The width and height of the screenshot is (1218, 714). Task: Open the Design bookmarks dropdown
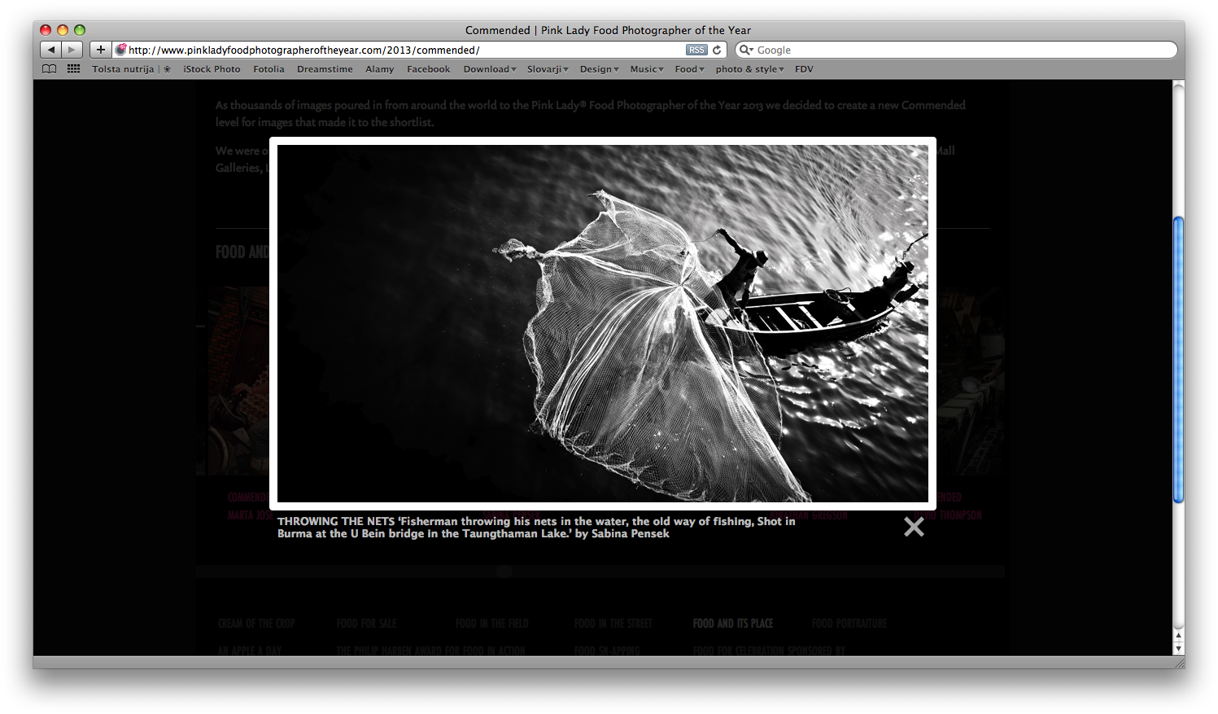point(599,69)
